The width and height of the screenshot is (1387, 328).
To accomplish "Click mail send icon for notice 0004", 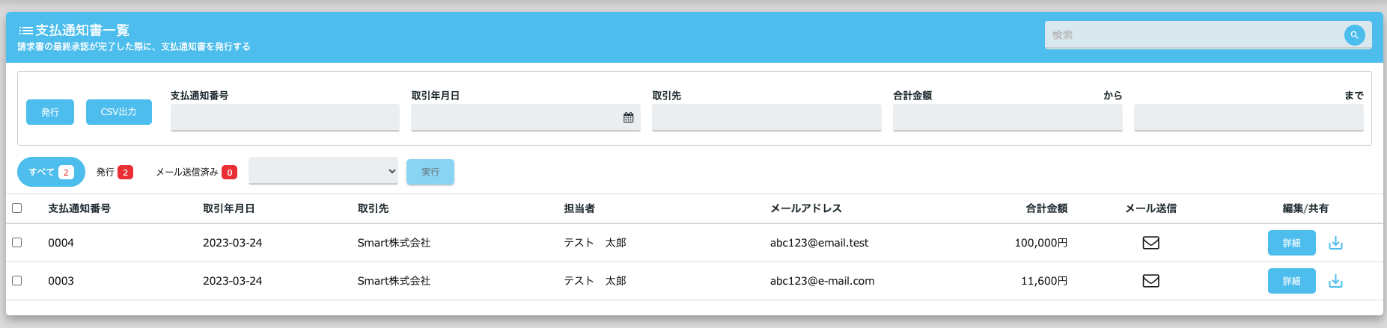I will (1150, 243).
